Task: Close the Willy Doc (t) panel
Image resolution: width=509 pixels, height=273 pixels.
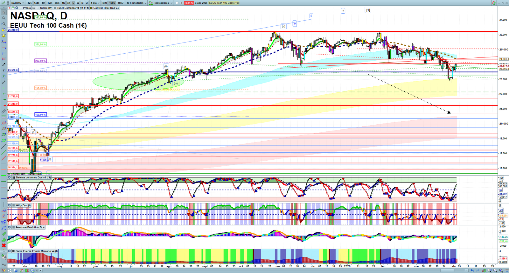Action: point(10,205)
